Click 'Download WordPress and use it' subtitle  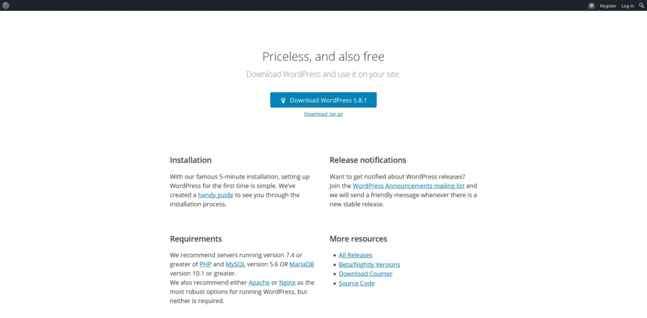323,74
